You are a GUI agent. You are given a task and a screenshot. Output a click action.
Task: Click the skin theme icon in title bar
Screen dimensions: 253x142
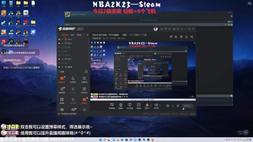[x=178, y=29]
